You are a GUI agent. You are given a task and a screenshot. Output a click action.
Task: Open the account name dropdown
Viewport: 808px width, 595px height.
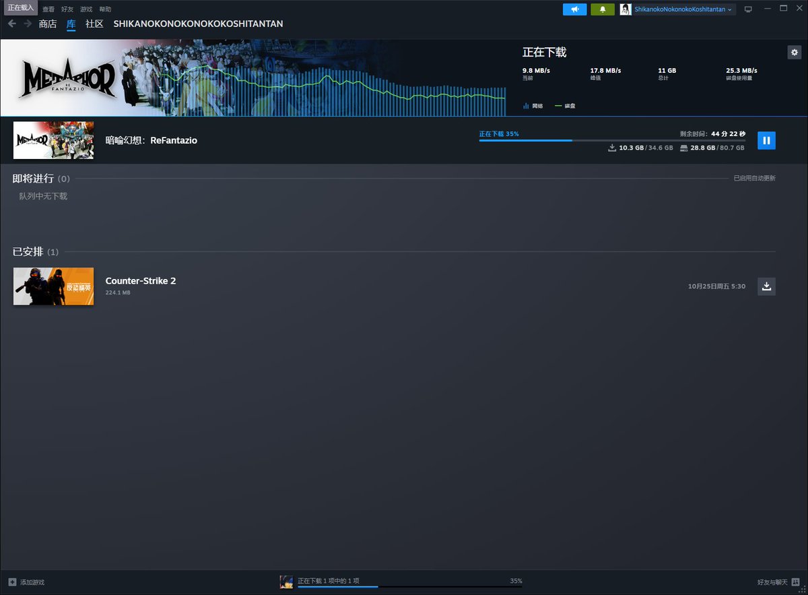pos(683,9)
